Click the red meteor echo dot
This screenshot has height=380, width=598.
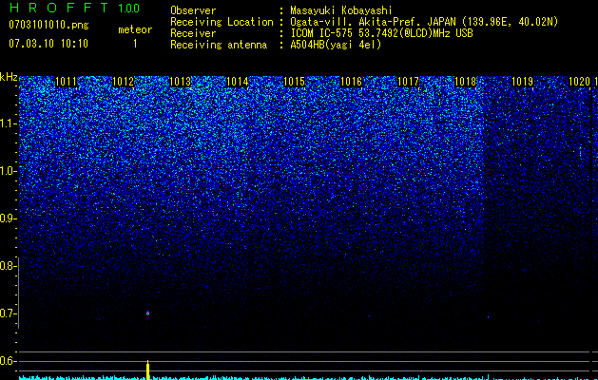tap(148, 313)
